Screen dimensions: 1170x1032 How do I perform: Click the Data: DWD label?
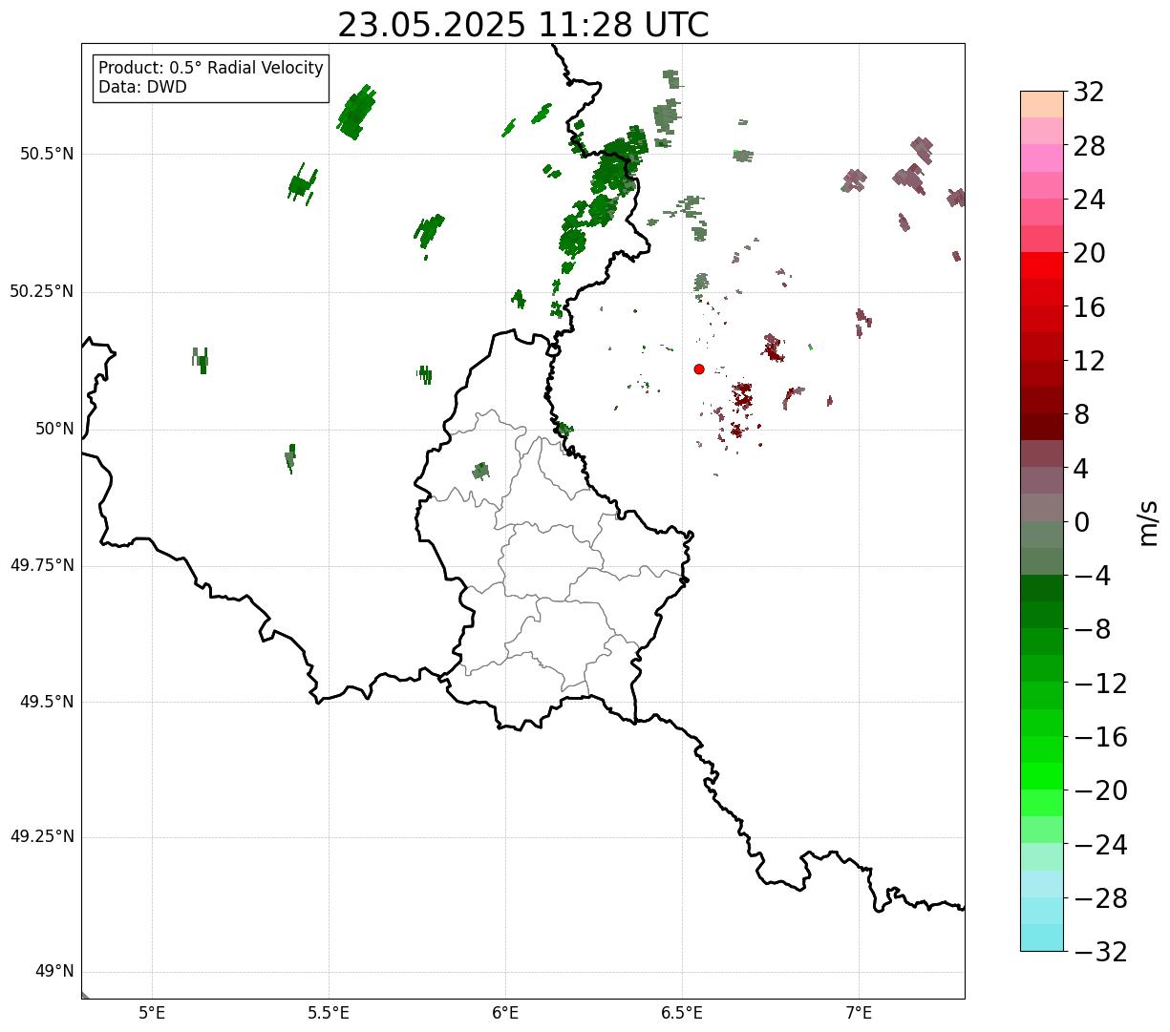click(142, 88)
